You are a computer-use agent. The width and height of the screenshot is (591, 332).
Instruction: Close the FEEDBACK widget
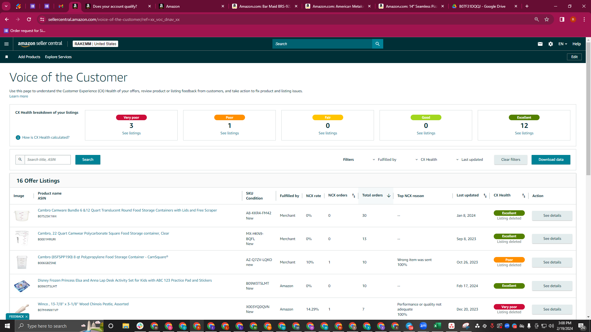point(26,317)
